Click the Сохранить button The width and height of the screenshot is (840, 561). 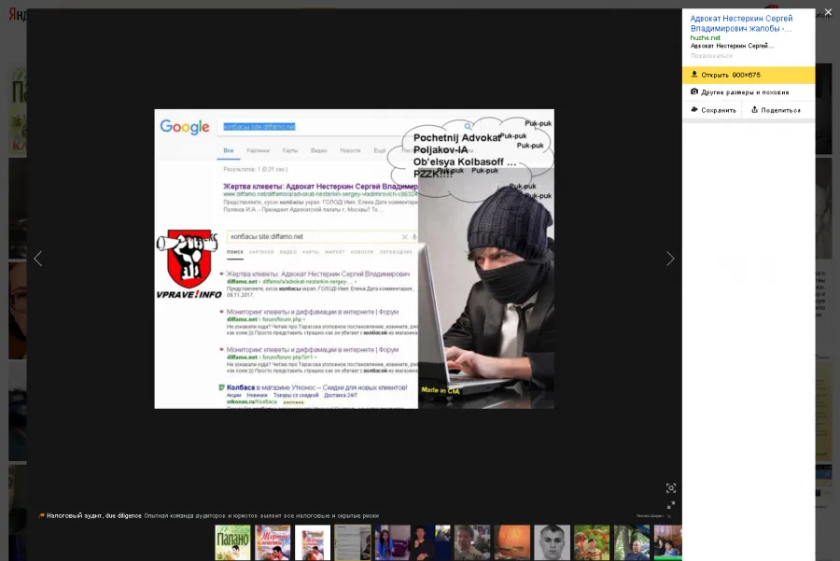[x=713, y=110]
